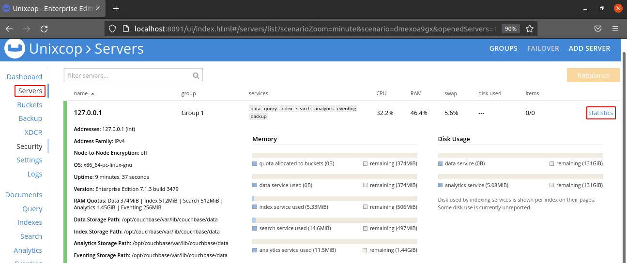
Task: Select Servers in the sidebar
Action: (x=30, y=91)
